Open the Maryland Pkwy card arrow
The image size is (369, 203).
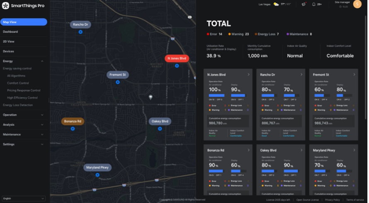pos(354,150)
